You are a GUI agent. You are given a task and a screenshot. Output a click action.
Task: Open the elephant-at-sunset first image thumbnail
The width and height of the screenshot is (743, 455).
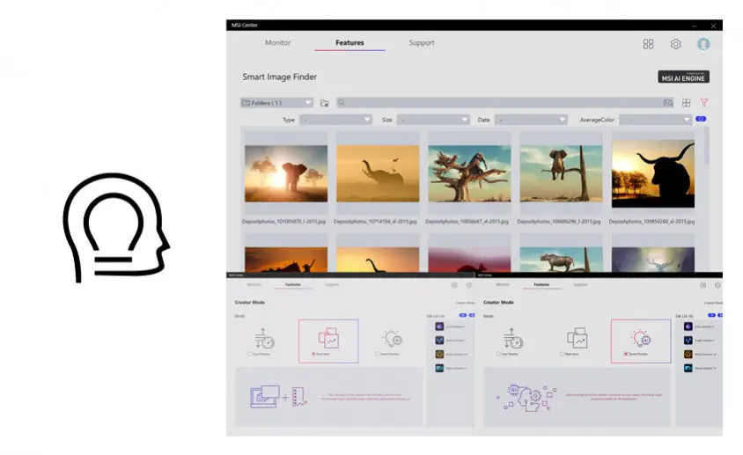[x=286, y=173]
